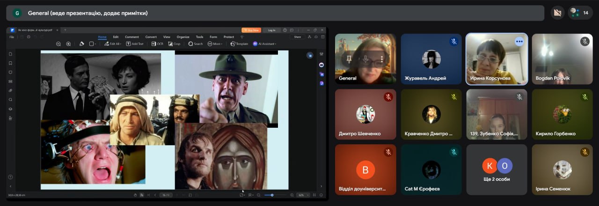Select the OCR tool
The height and width of the screenshot is (206, 599).
pos(157,44)
